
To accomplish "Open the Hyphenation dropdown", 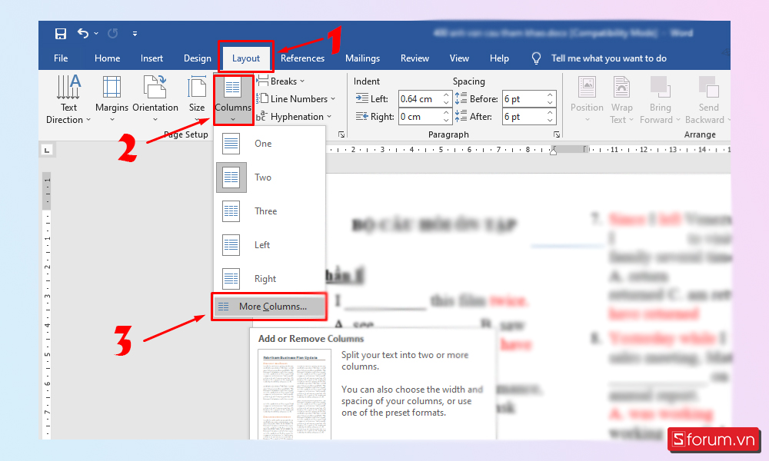I will coord(294,117).
